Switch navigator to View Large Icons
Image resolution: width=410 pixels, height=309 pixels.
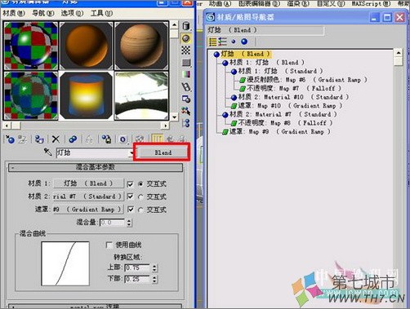click(x=244, y=42)
